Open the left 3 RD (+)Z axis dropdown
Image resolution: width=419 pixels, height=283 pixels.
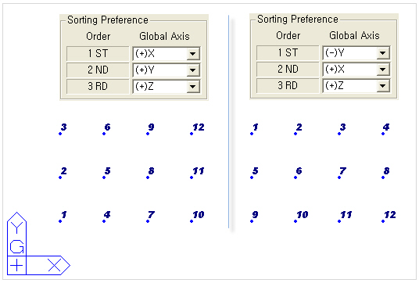[192, 87]
